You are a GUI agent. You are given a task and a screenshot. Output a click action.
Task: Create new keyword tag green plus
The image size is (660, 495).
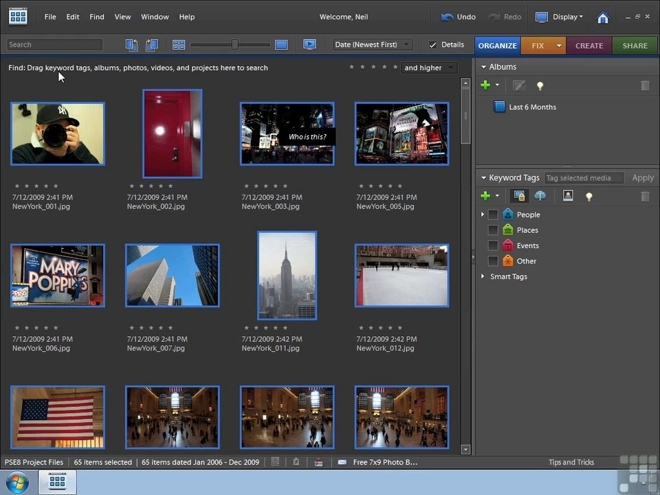click(485, 196)
